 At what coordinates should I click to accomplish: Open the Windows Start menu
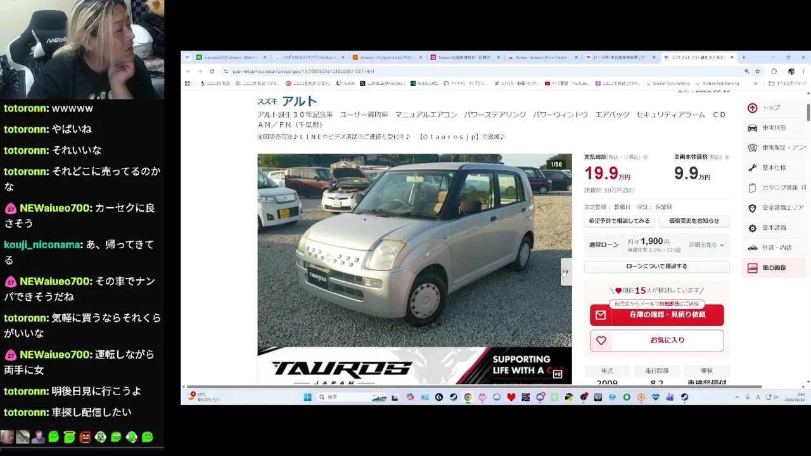307,397
